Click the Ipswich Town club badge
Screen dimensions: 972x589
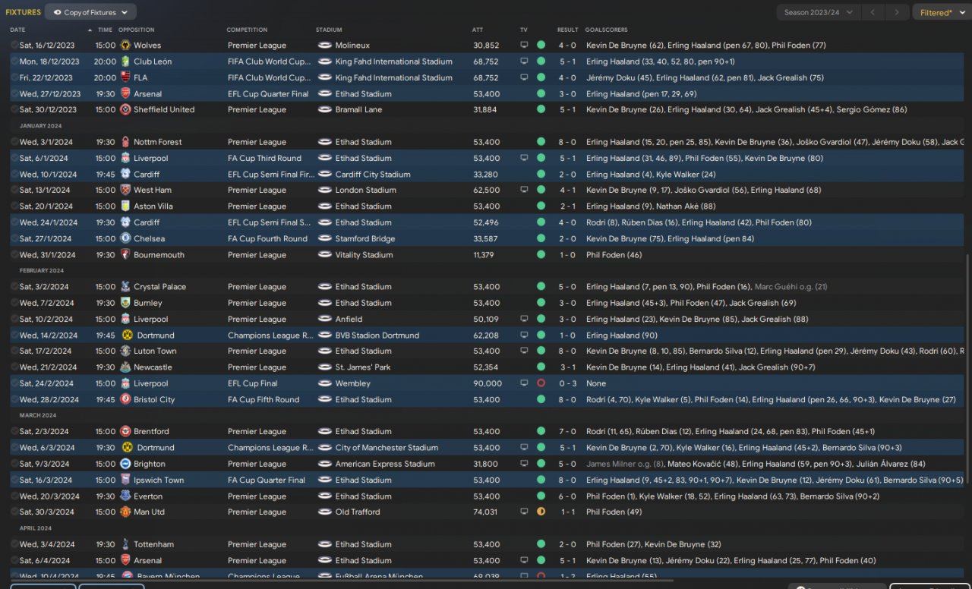[125, 480]
